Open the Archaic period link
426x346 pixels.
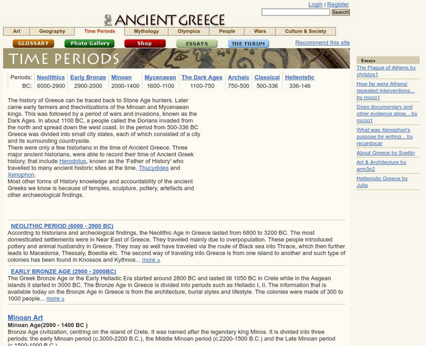pos(239,77)
